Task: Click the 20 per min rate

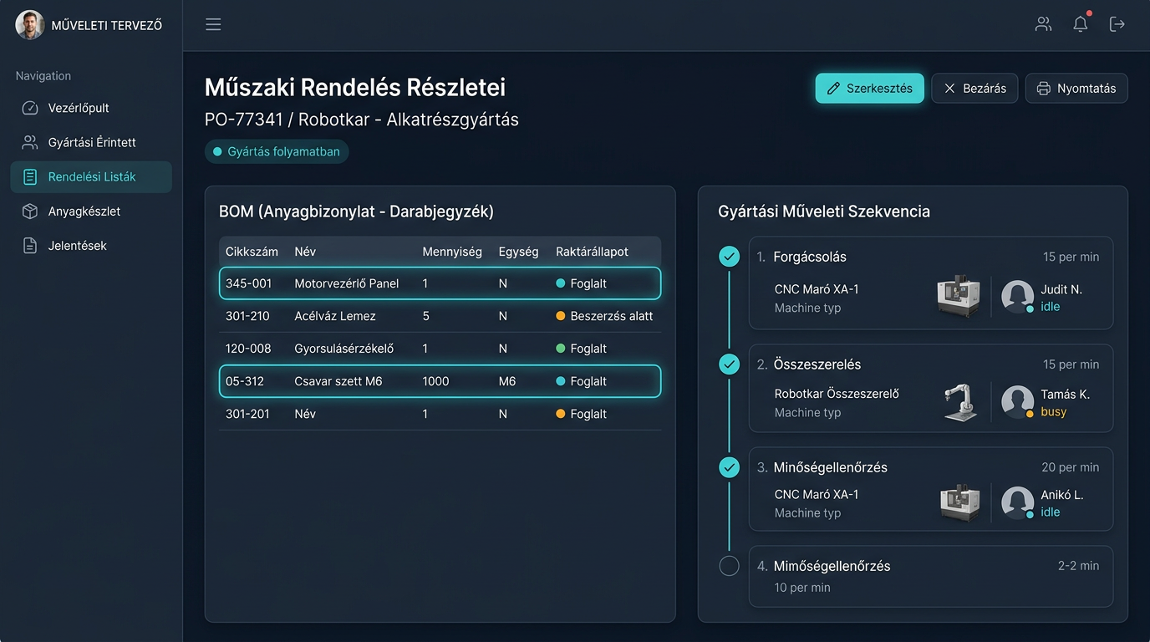Action: click(x=1071, y=467)
